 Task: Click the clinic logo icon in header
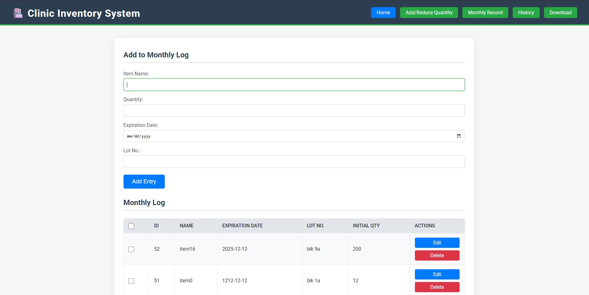(x=18, y=13)
